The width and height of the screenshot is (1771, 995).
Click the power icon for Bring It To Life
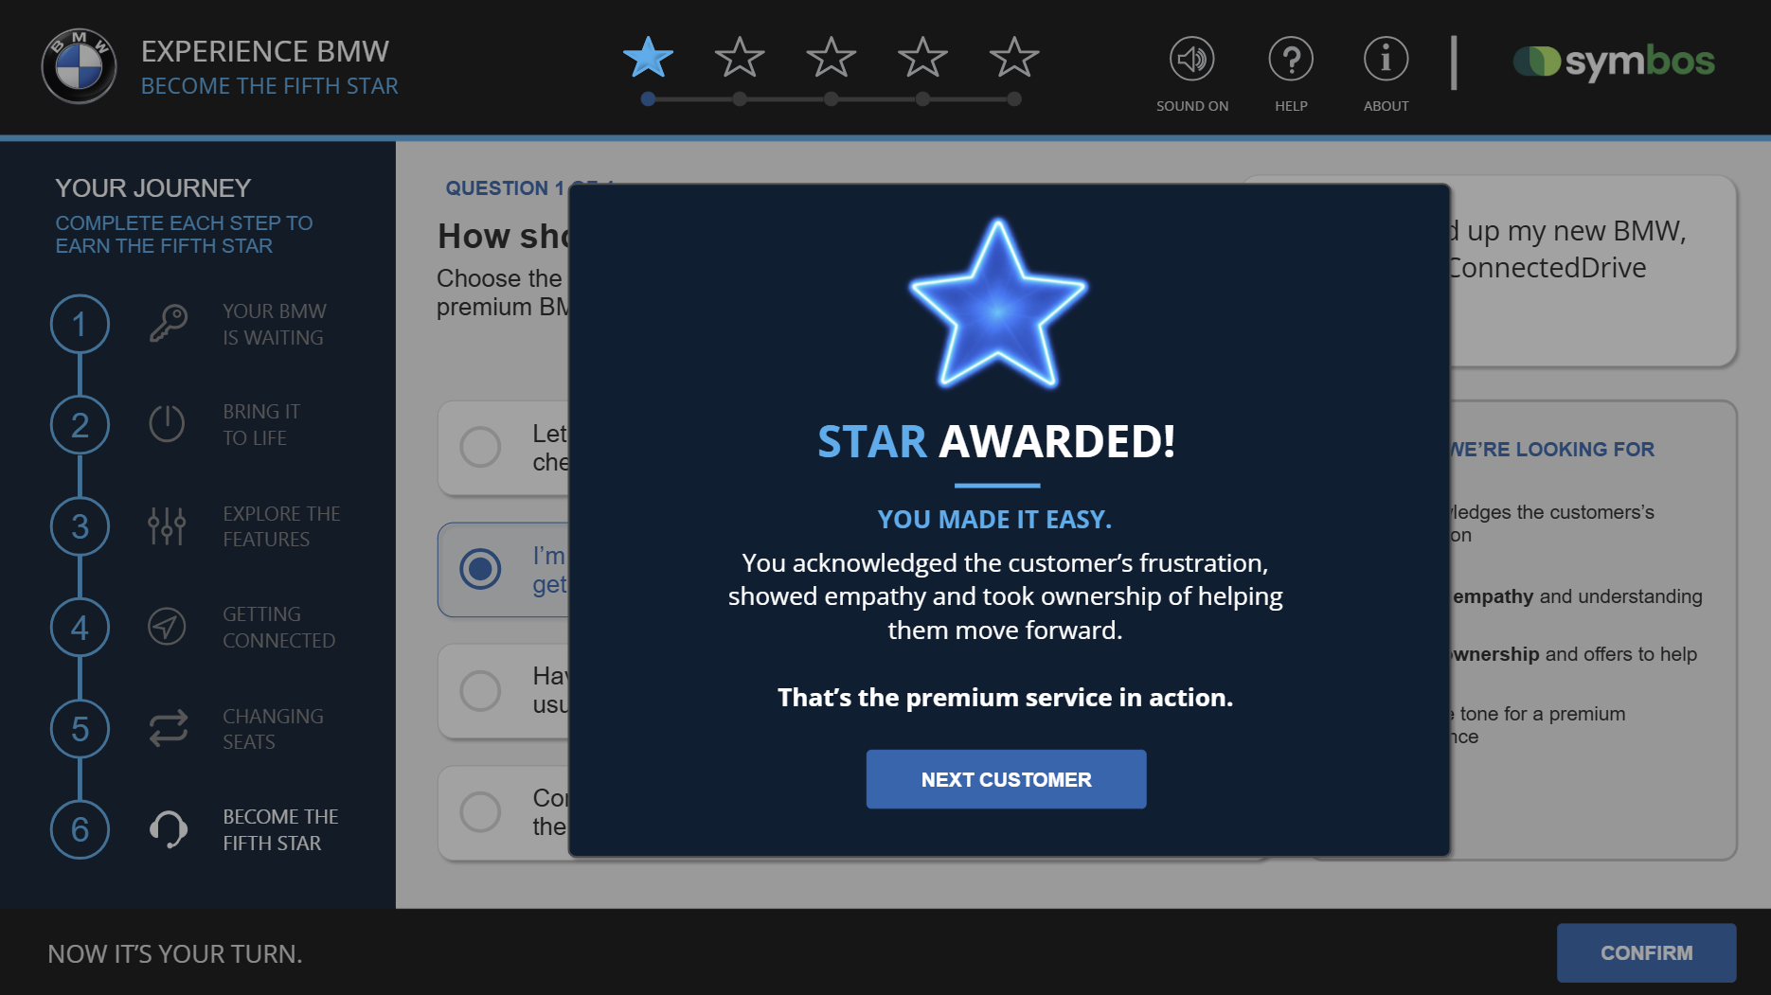tap(167, 423)
